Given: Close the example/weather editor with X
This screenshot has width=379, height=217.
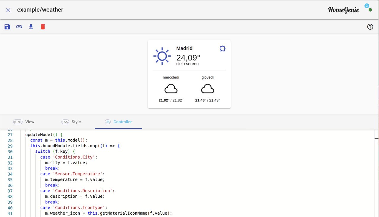Looking at the screenshot, I should 8,10.
